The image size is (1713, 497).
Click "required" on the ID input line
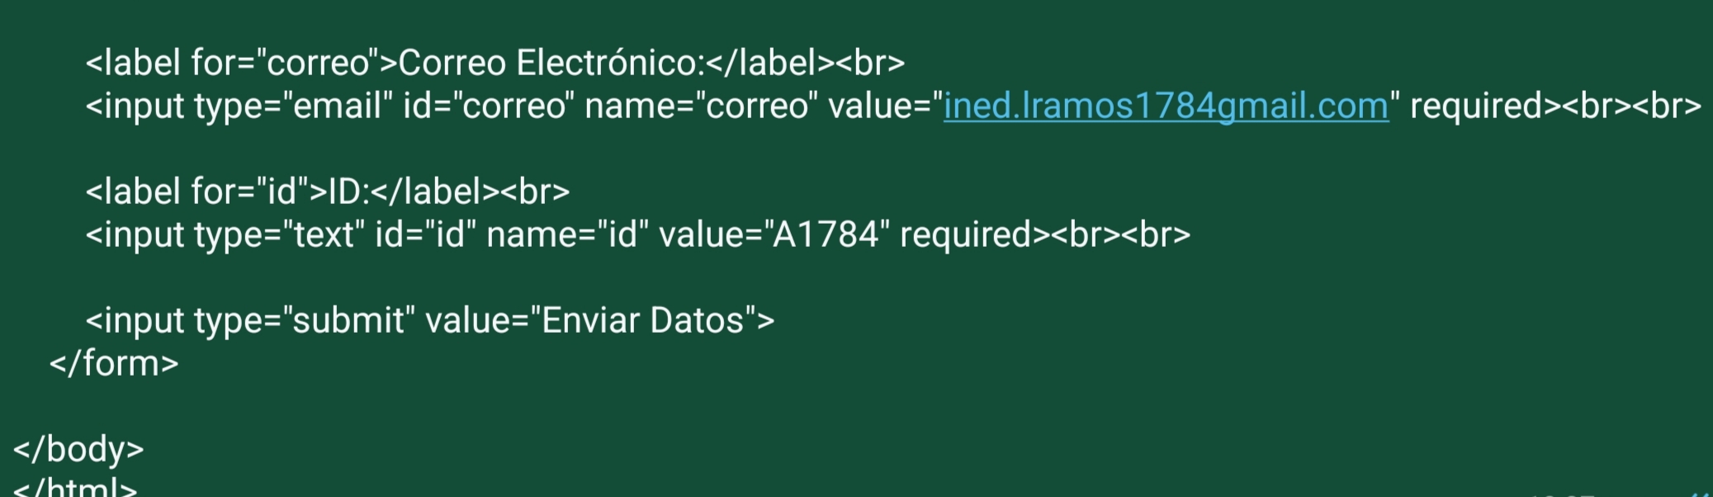click(965, 235)
